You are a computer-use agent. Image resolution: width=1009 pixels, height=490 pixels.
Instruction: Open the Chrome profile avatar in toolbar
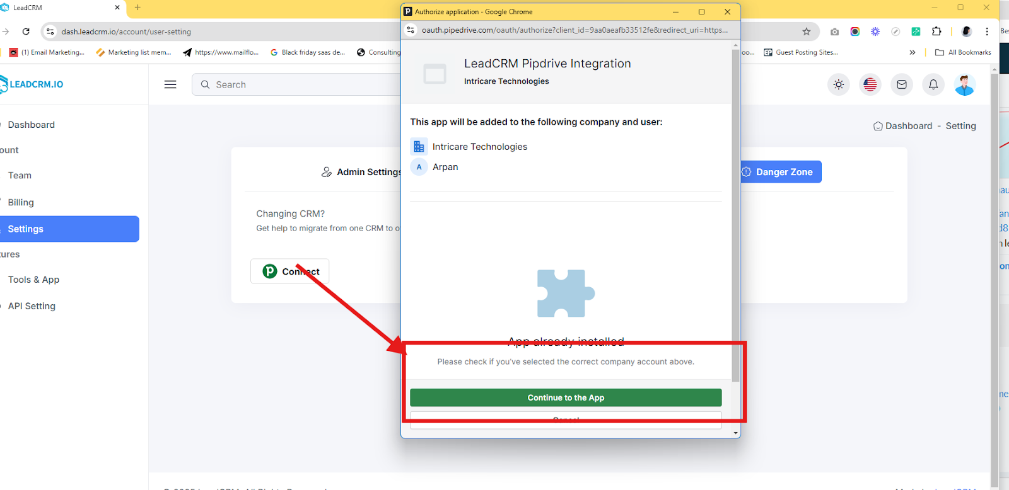[x=966, y=31]
